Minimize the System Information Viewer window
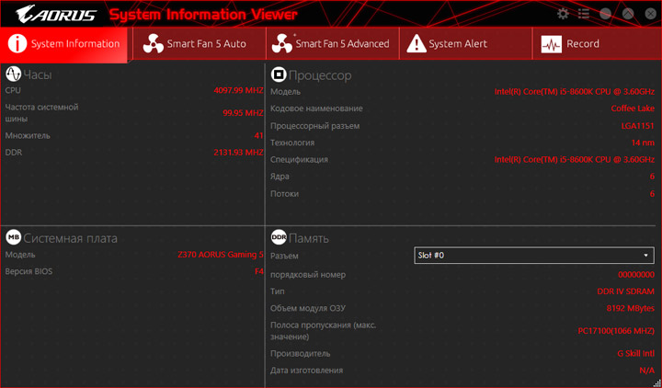The width and height of the screenshot is (662, 388). (605, 14)
